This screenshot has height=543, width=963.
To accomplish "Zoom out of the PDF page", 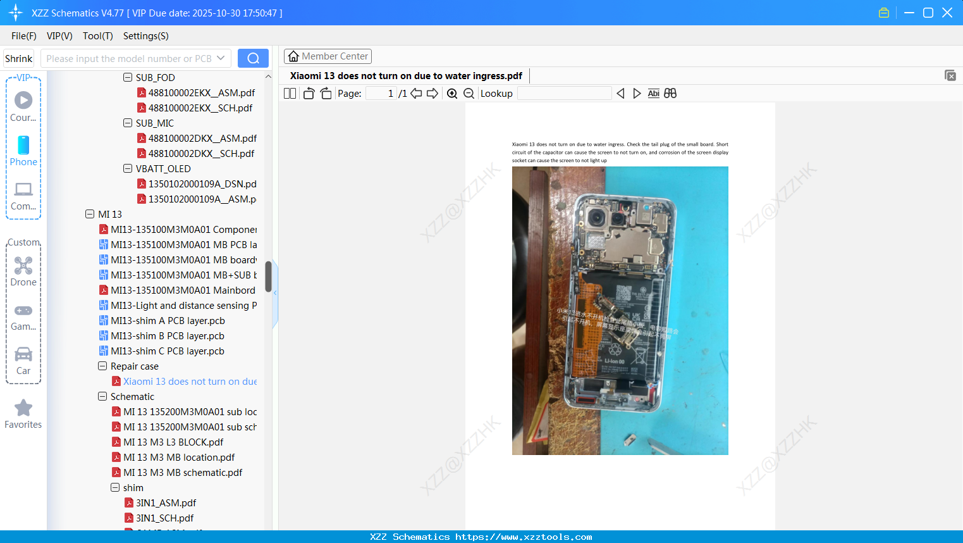I will pyautogui.click(x=469, y=93).
